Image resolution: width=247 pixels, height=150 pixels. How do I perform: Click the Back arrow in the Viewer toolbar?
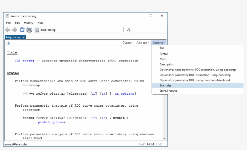[8, 30]
